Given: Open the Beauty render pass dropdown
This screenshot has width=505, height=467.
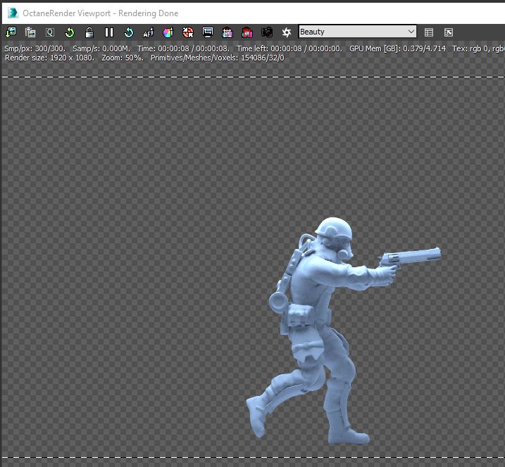Looking at the screenshot, I should click(358, 32).
